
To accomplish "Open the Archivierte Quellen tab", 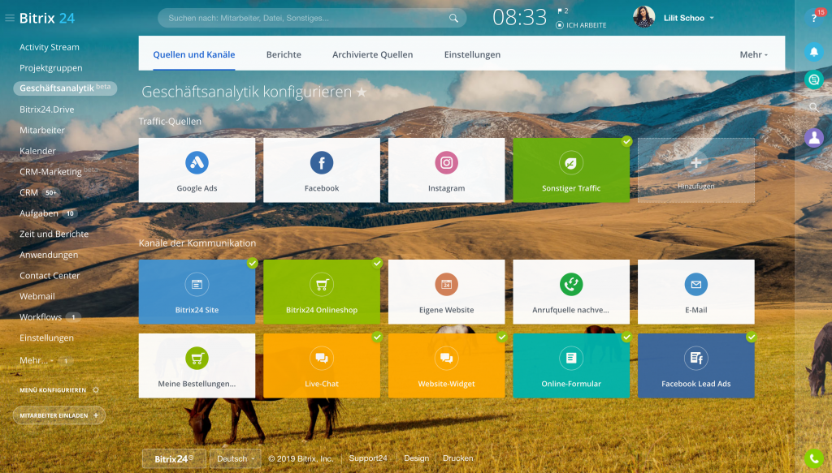I will 372,54.
